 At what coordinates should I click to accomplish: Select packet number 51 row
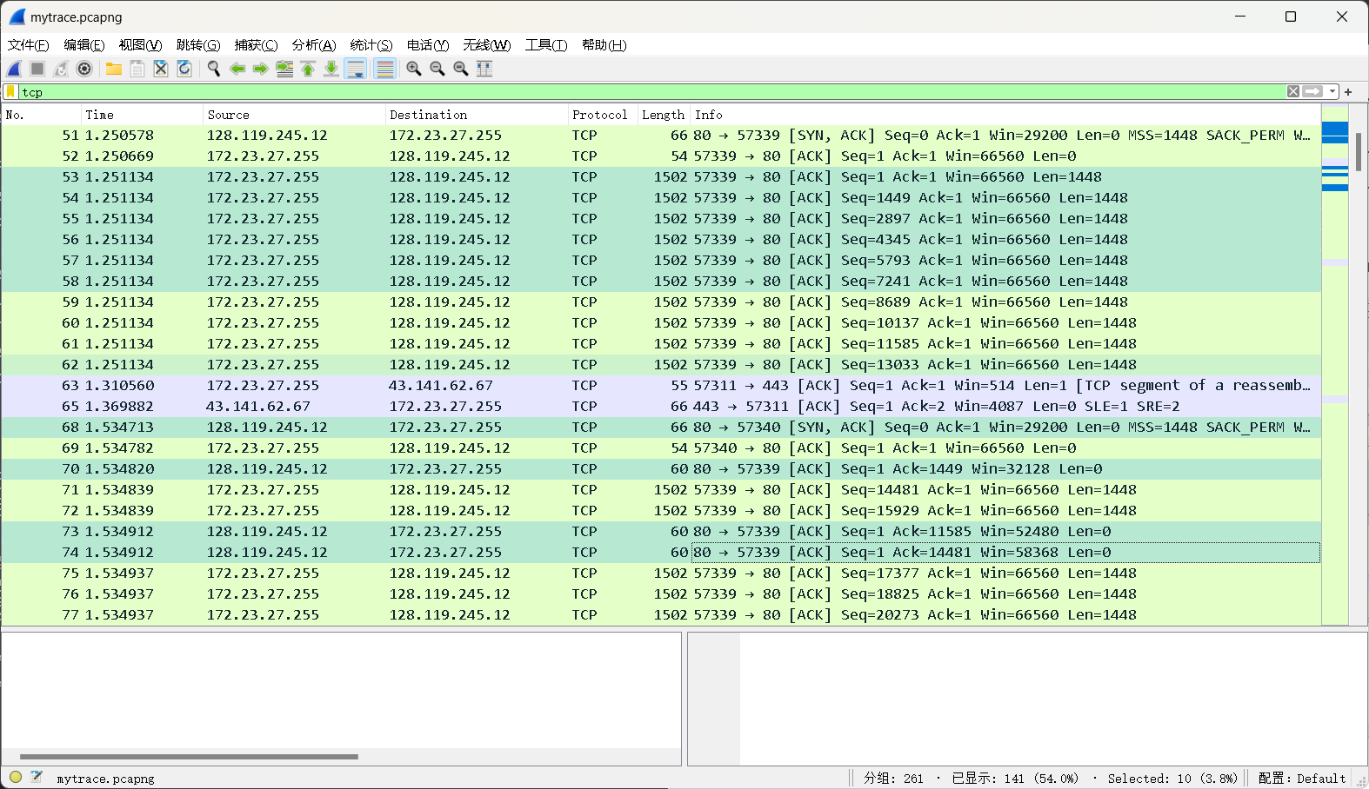(661, 136)
